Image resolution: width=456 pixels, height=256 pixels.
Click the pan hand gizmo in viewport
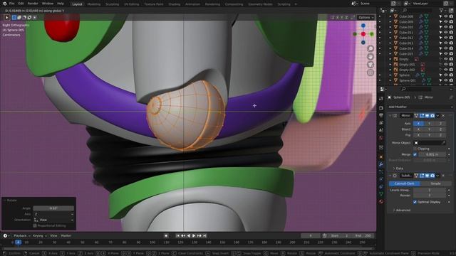pos(370,57)
